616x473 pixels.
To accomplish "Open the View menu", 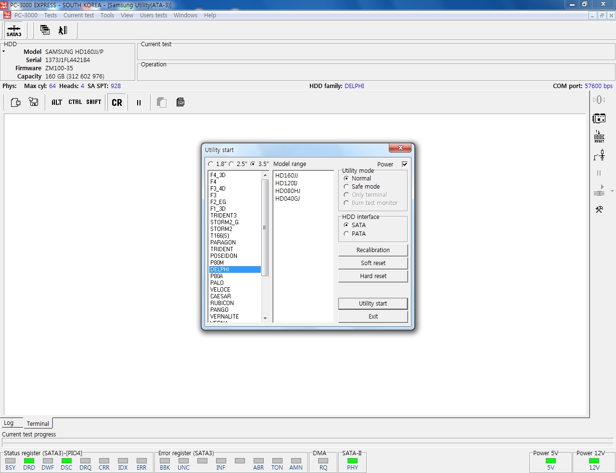I will tap(127, 15).
